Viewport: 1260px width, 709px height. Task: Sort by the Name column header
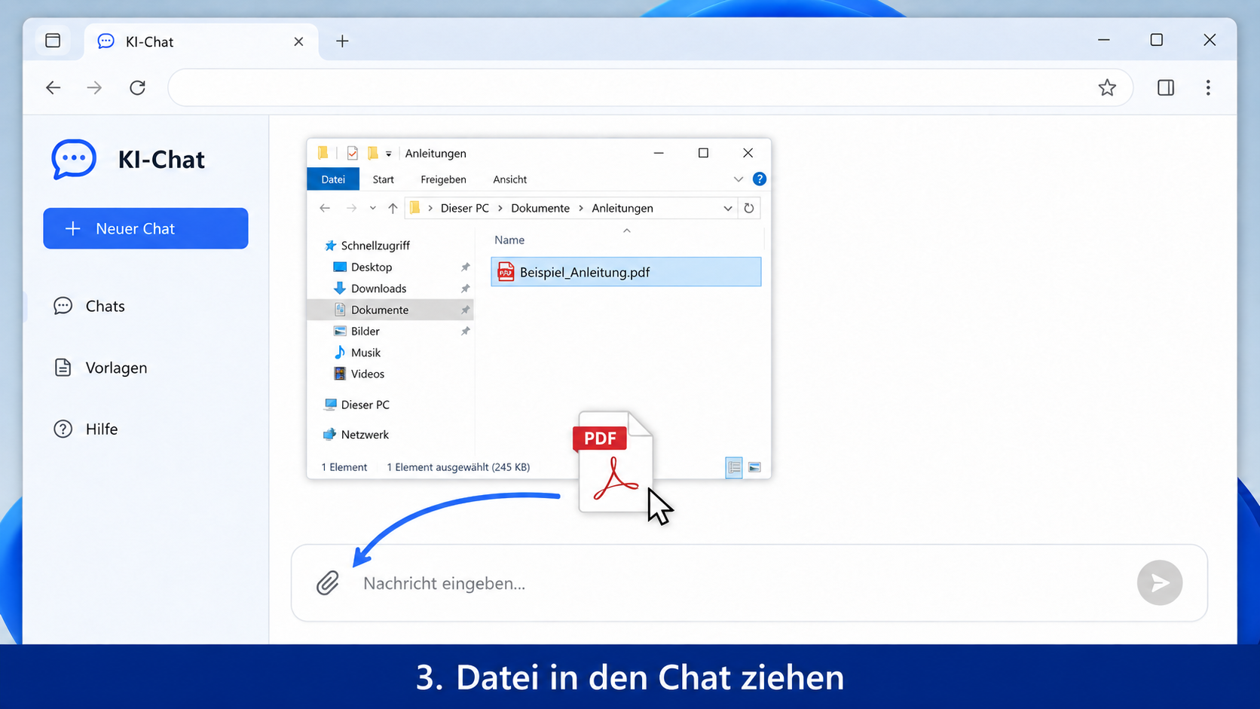coord(509,240)
